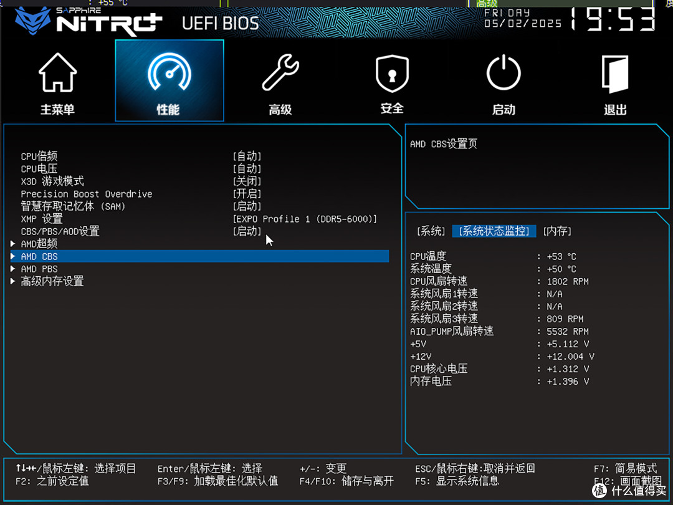This screenshot has height=505, width=673.
Task: Click the 退出 tab label
Action: point(615,110)
